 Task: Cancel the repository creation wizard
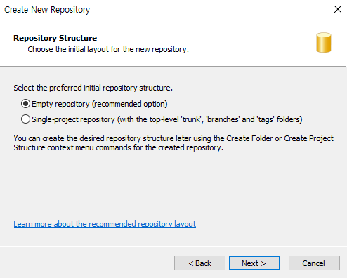[x=314, y=263]
